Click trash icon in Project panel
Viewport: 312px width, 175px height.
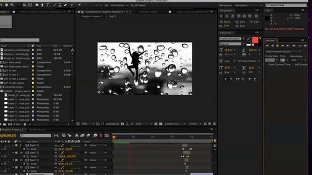pyautogui.click(x=25, y=124)
